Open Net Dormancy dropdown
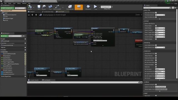Viewport: 178px width, 100px height. pyautogui.click(x=160, y=69)
